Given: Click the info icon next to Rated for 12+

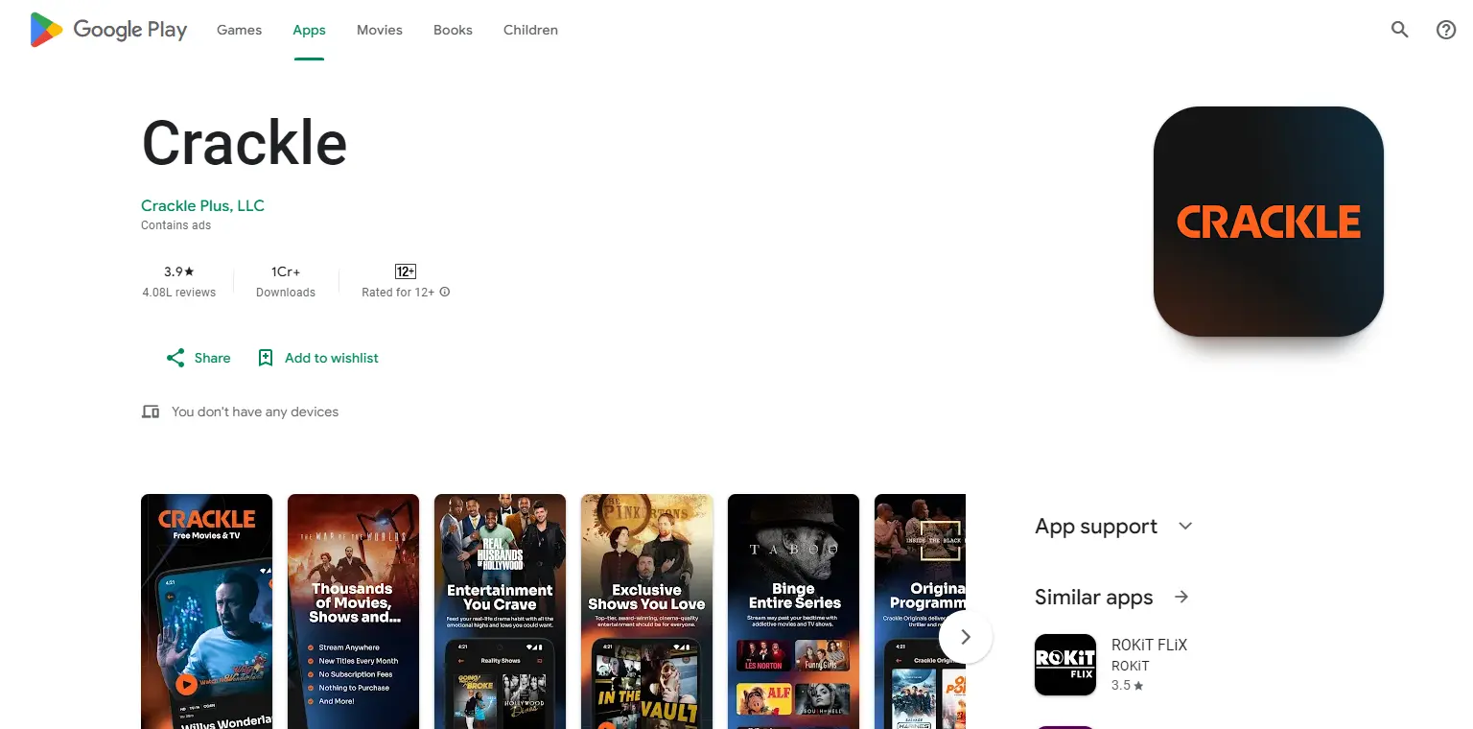Looking at the screenshot, I should pos(445,292).
